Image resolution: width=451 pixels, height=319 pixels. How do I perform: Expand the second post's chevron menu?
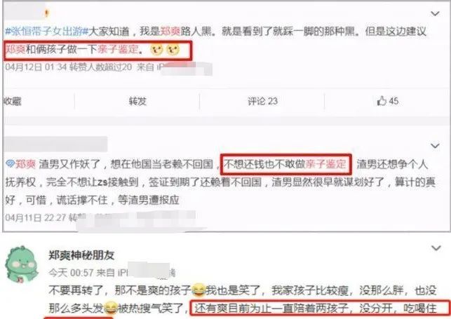(x=435, y=146)
